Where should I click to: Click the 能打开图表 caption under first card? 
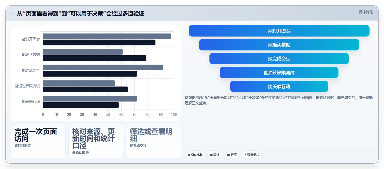pos(23,146)
